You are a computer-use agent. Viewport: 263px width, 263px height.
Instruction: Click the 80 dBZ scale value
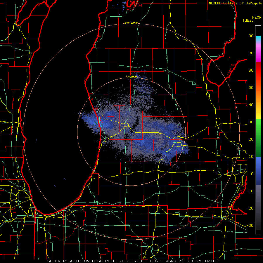pos(251,36)
